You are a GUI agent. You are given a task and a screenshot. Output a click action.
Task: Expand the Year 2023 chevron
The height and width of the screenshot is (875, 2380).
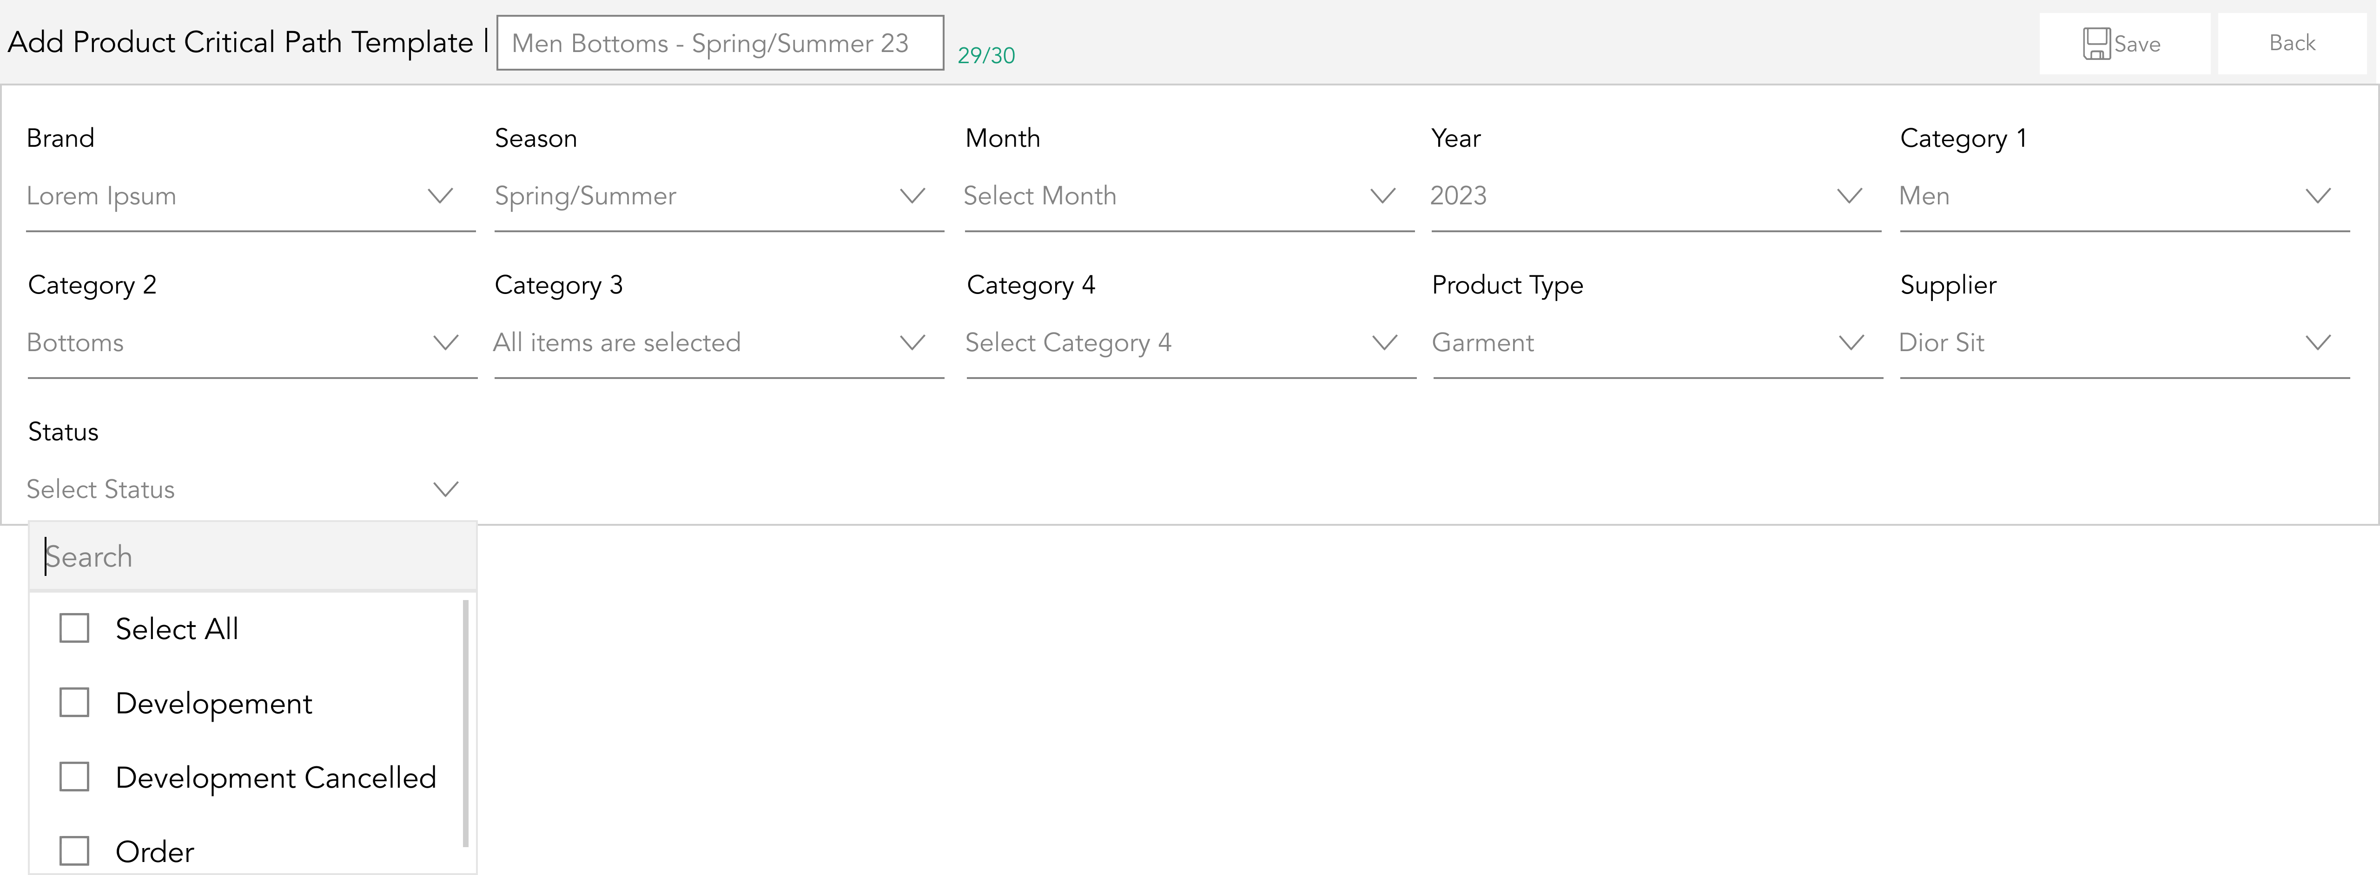1849,196
